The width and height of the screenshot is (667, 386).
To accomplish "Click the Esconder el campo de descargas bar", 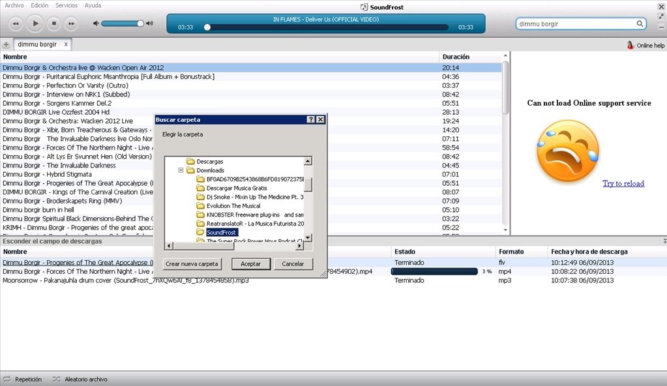I will (334, 241).
